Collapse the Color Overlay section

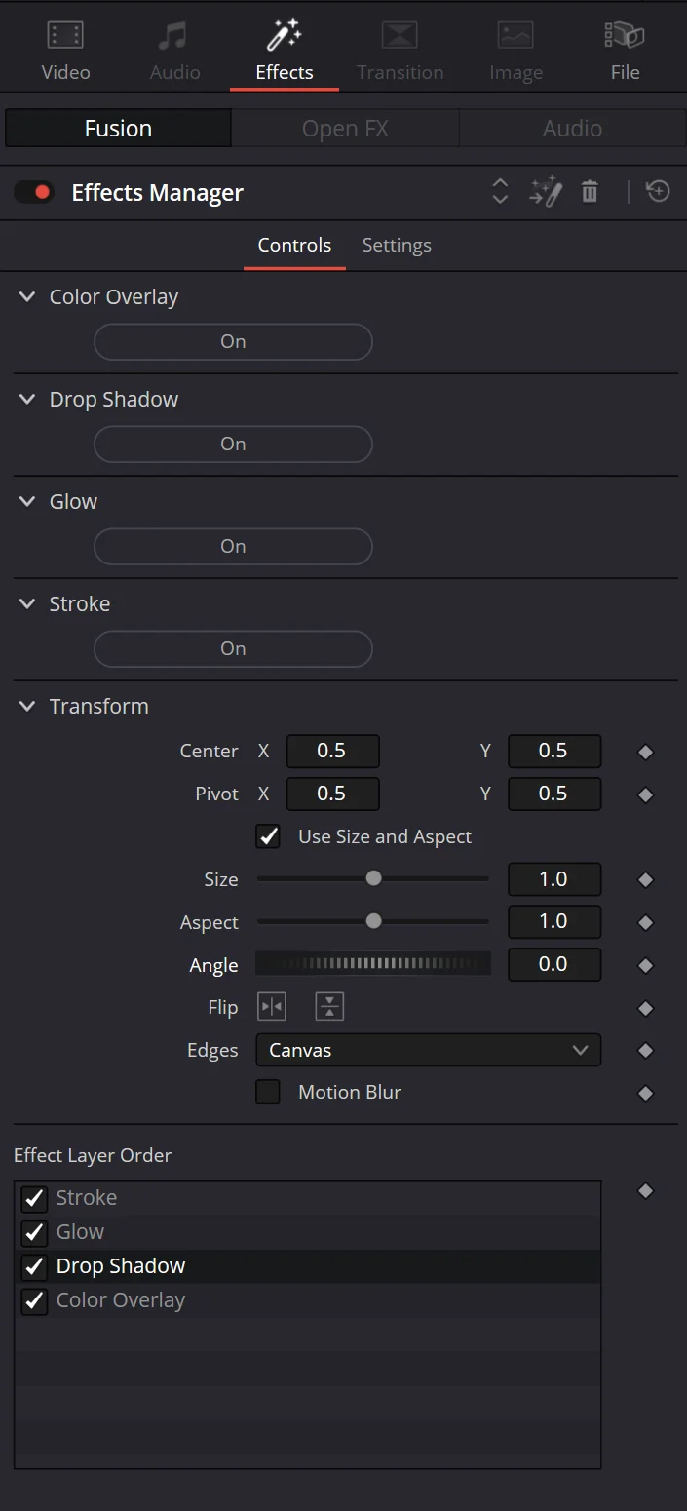point(27,297)
